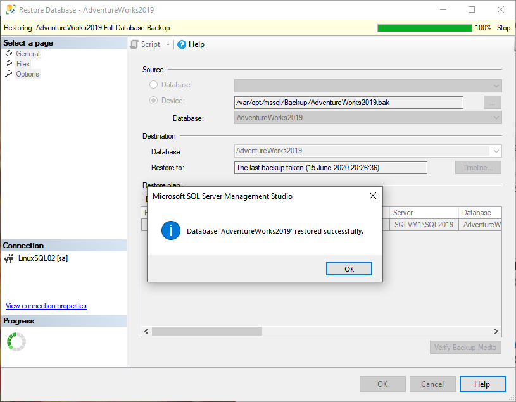Click the Verify Backup Media button
The image size is (516, 402).
465,348
